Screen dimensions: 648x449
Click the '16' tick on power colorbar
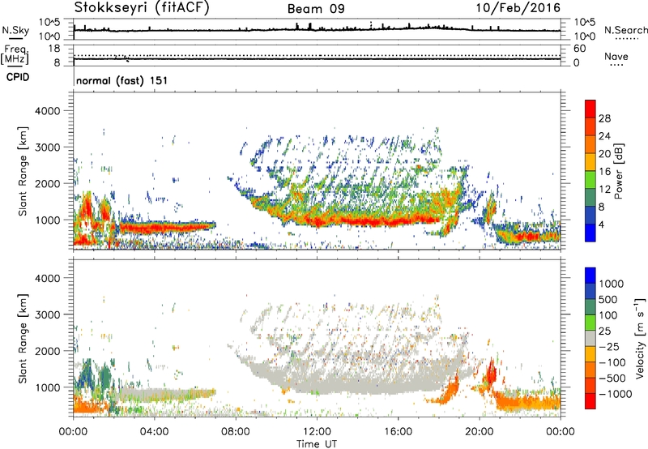point(604,172)
